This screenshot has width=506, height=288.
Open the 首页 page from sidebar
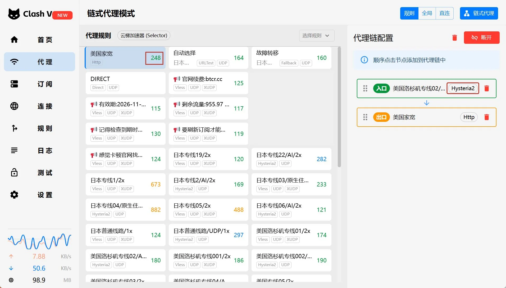(x=40, y=40)
